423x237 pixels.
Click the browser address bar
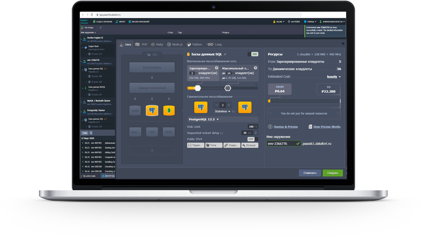pyautogui.click(x=199, y=15)
